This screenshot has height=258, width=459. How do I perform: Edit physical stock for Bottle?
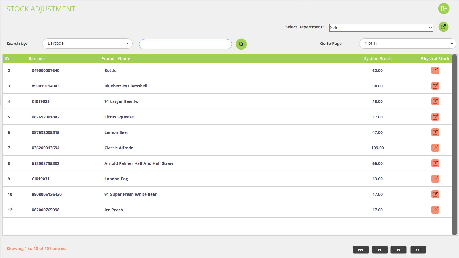[435, 71]
